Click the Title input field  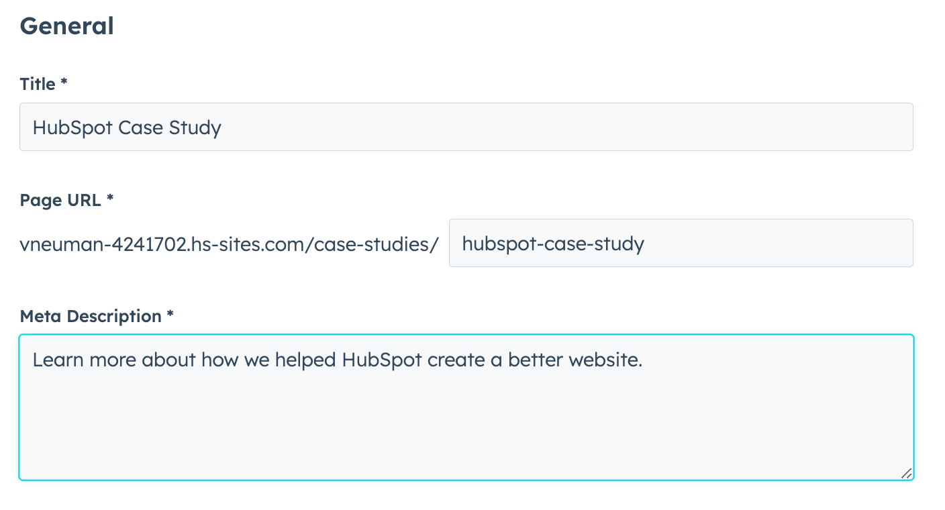[x=466, y=127]
